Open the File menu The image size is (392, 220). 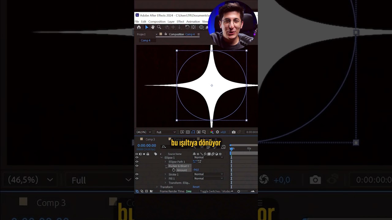click(x=137, y=22)
